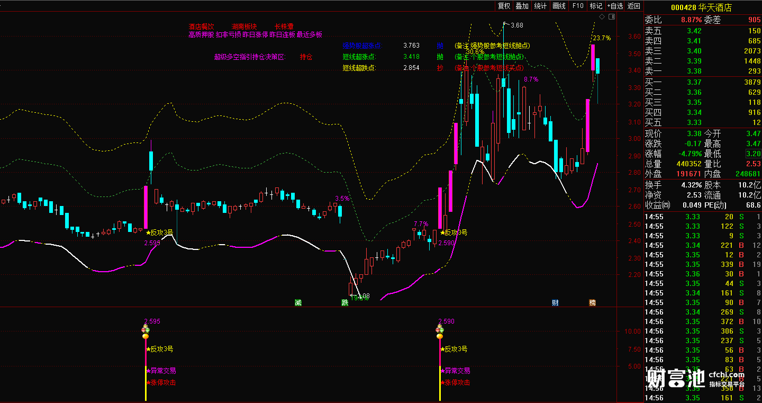762x403 pixels.
Task: Click the 酒店餐饮 sector tag
Action: tap(202, 26)
